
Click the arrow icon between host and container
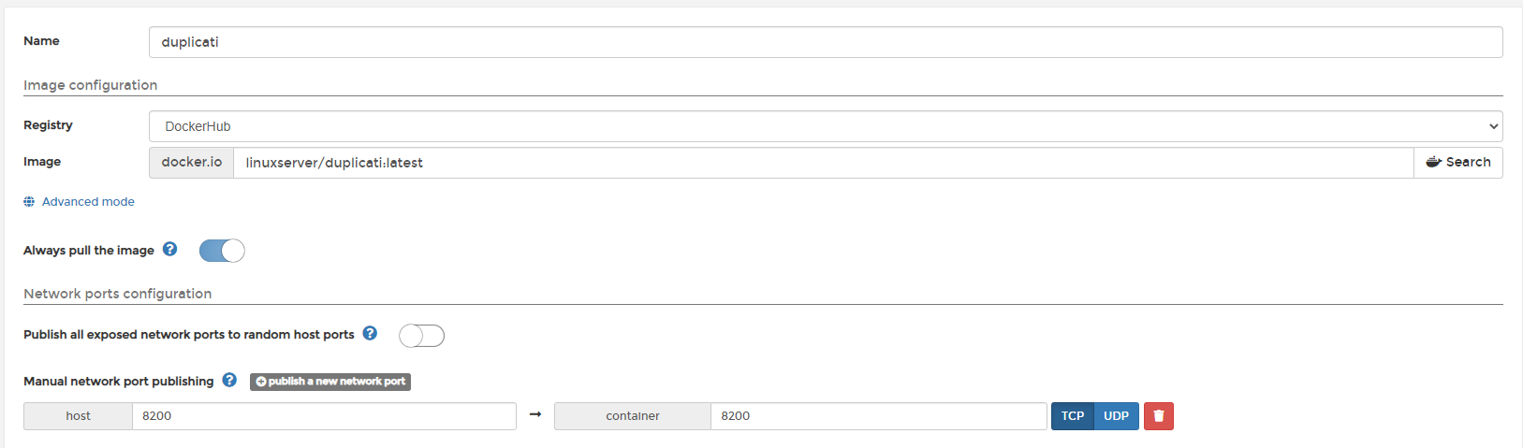(535, 414)
